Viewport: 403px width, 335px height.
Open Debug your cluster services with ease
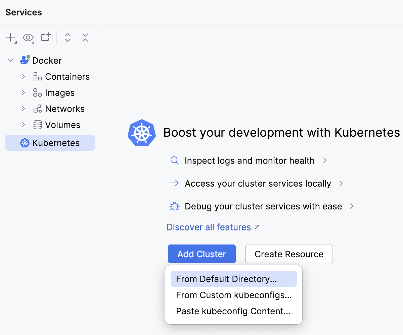coord(263,206)
